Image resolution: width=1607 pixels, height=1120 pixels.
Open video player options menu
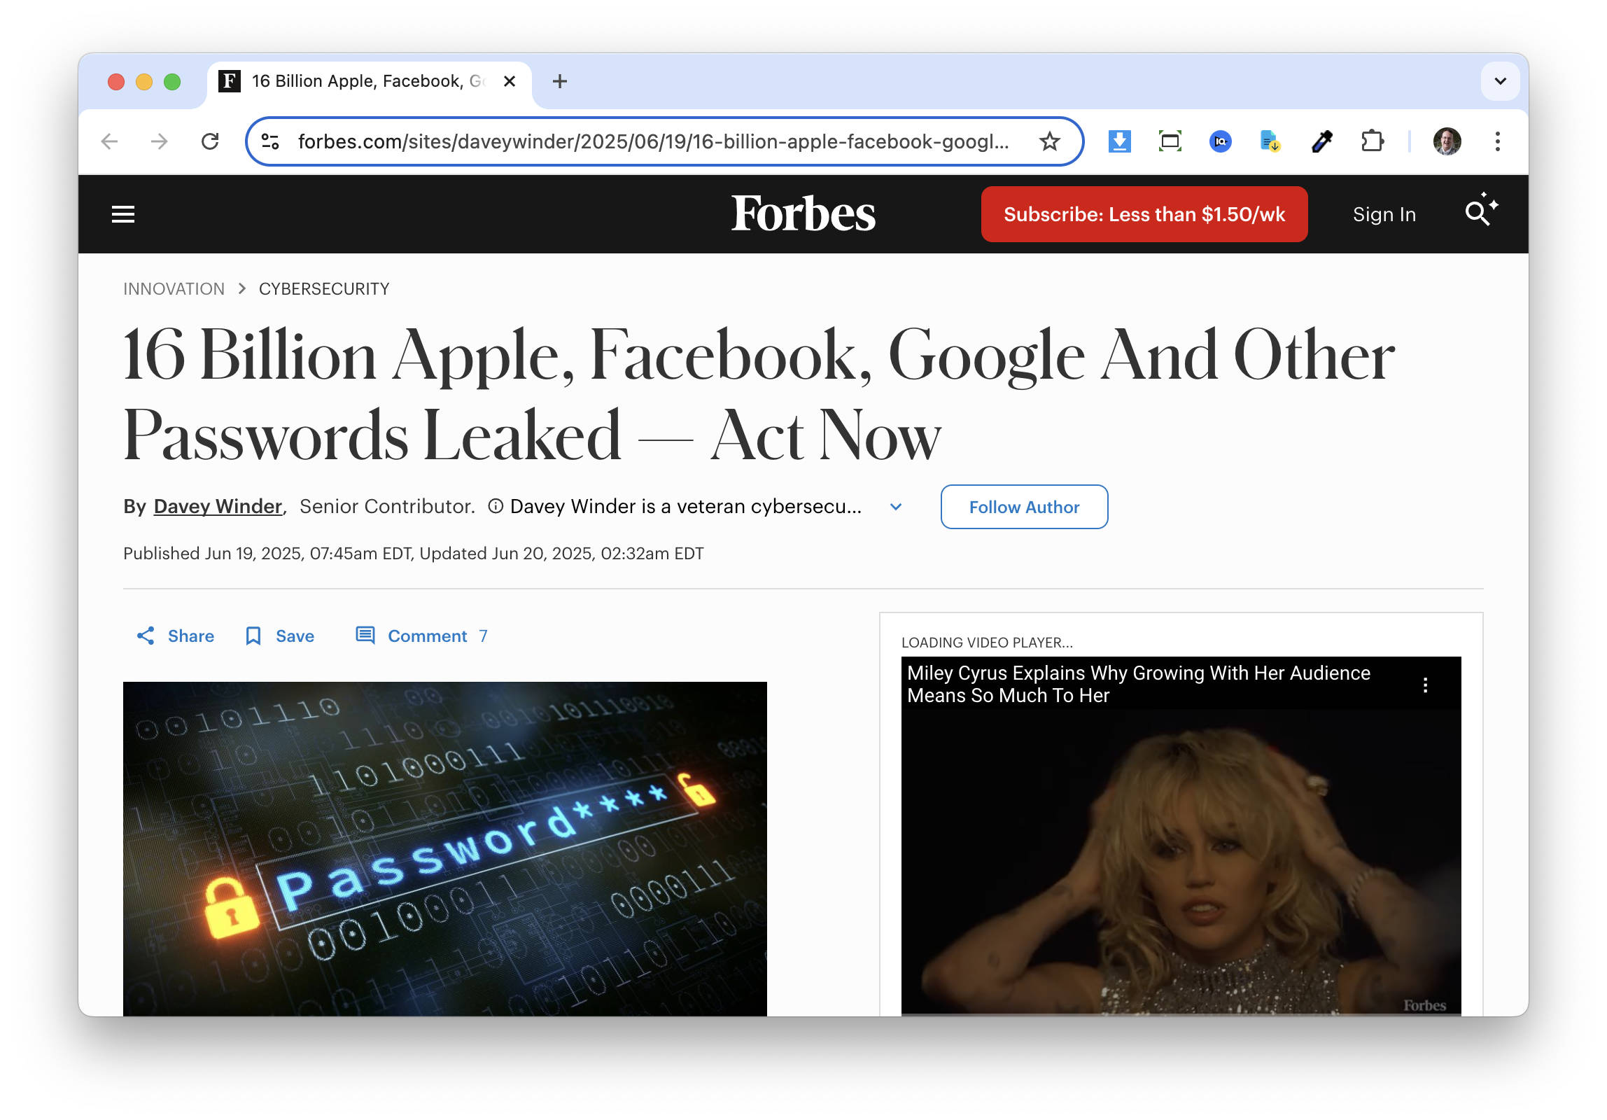click(1426, 685)
